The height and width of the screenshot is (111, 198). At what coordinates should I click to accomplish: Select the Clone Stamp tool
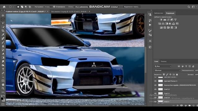click(3, 46)
